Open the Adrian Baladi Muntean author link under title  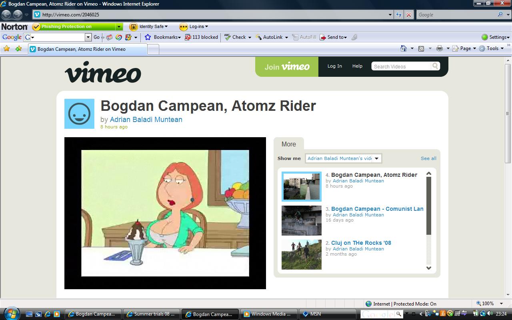pyautogui.click(x=146, y=120)
